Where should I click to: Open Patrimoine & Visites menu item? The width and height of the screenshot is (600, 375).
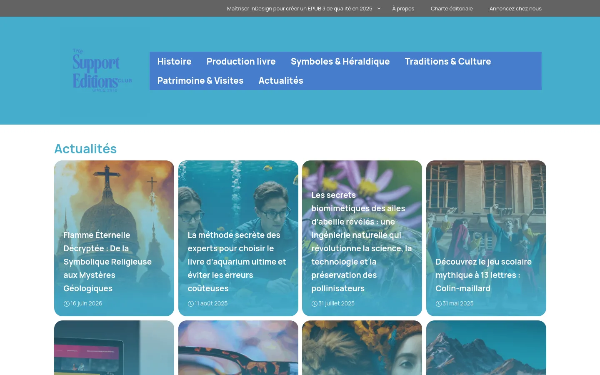(200, 80)
